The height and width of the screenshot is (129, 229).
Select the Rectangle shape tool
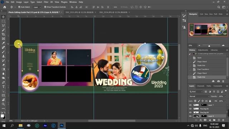pos(3,96)
